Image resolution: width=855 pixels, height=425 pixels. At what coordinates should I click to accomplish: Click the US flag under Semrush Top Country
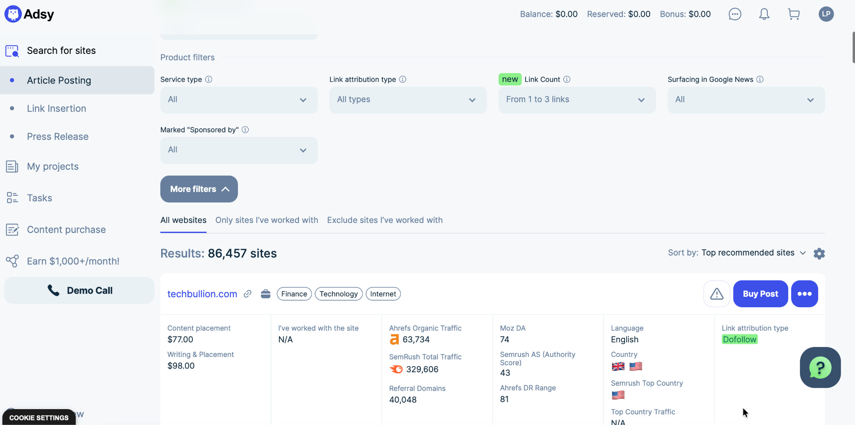(x=618, y=395)
